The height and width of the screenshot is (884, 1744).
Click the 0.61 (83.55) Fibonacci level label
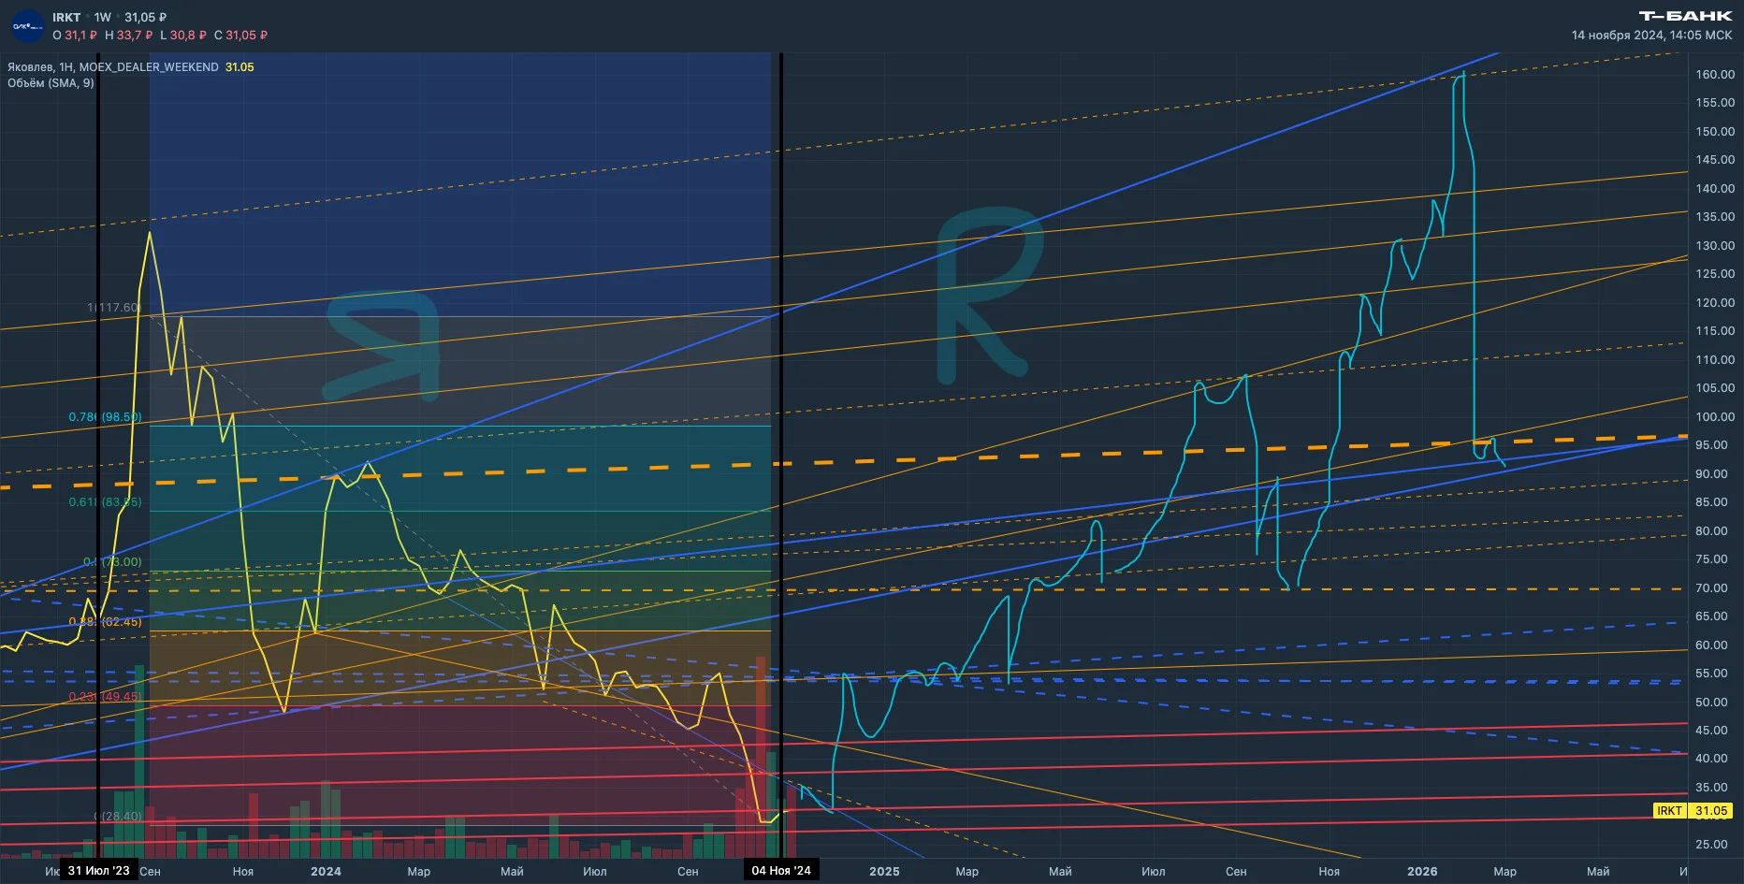pyautogui.click(x=105, y=501)
